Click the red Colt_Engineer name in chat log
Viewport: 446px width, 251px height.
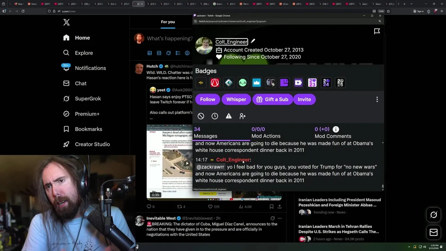(233, 160)
